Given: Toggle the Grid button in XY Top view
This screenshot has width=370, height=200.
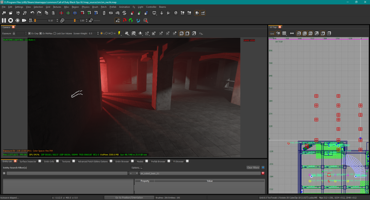Looking at the screenshot, I should coord(272,33).
